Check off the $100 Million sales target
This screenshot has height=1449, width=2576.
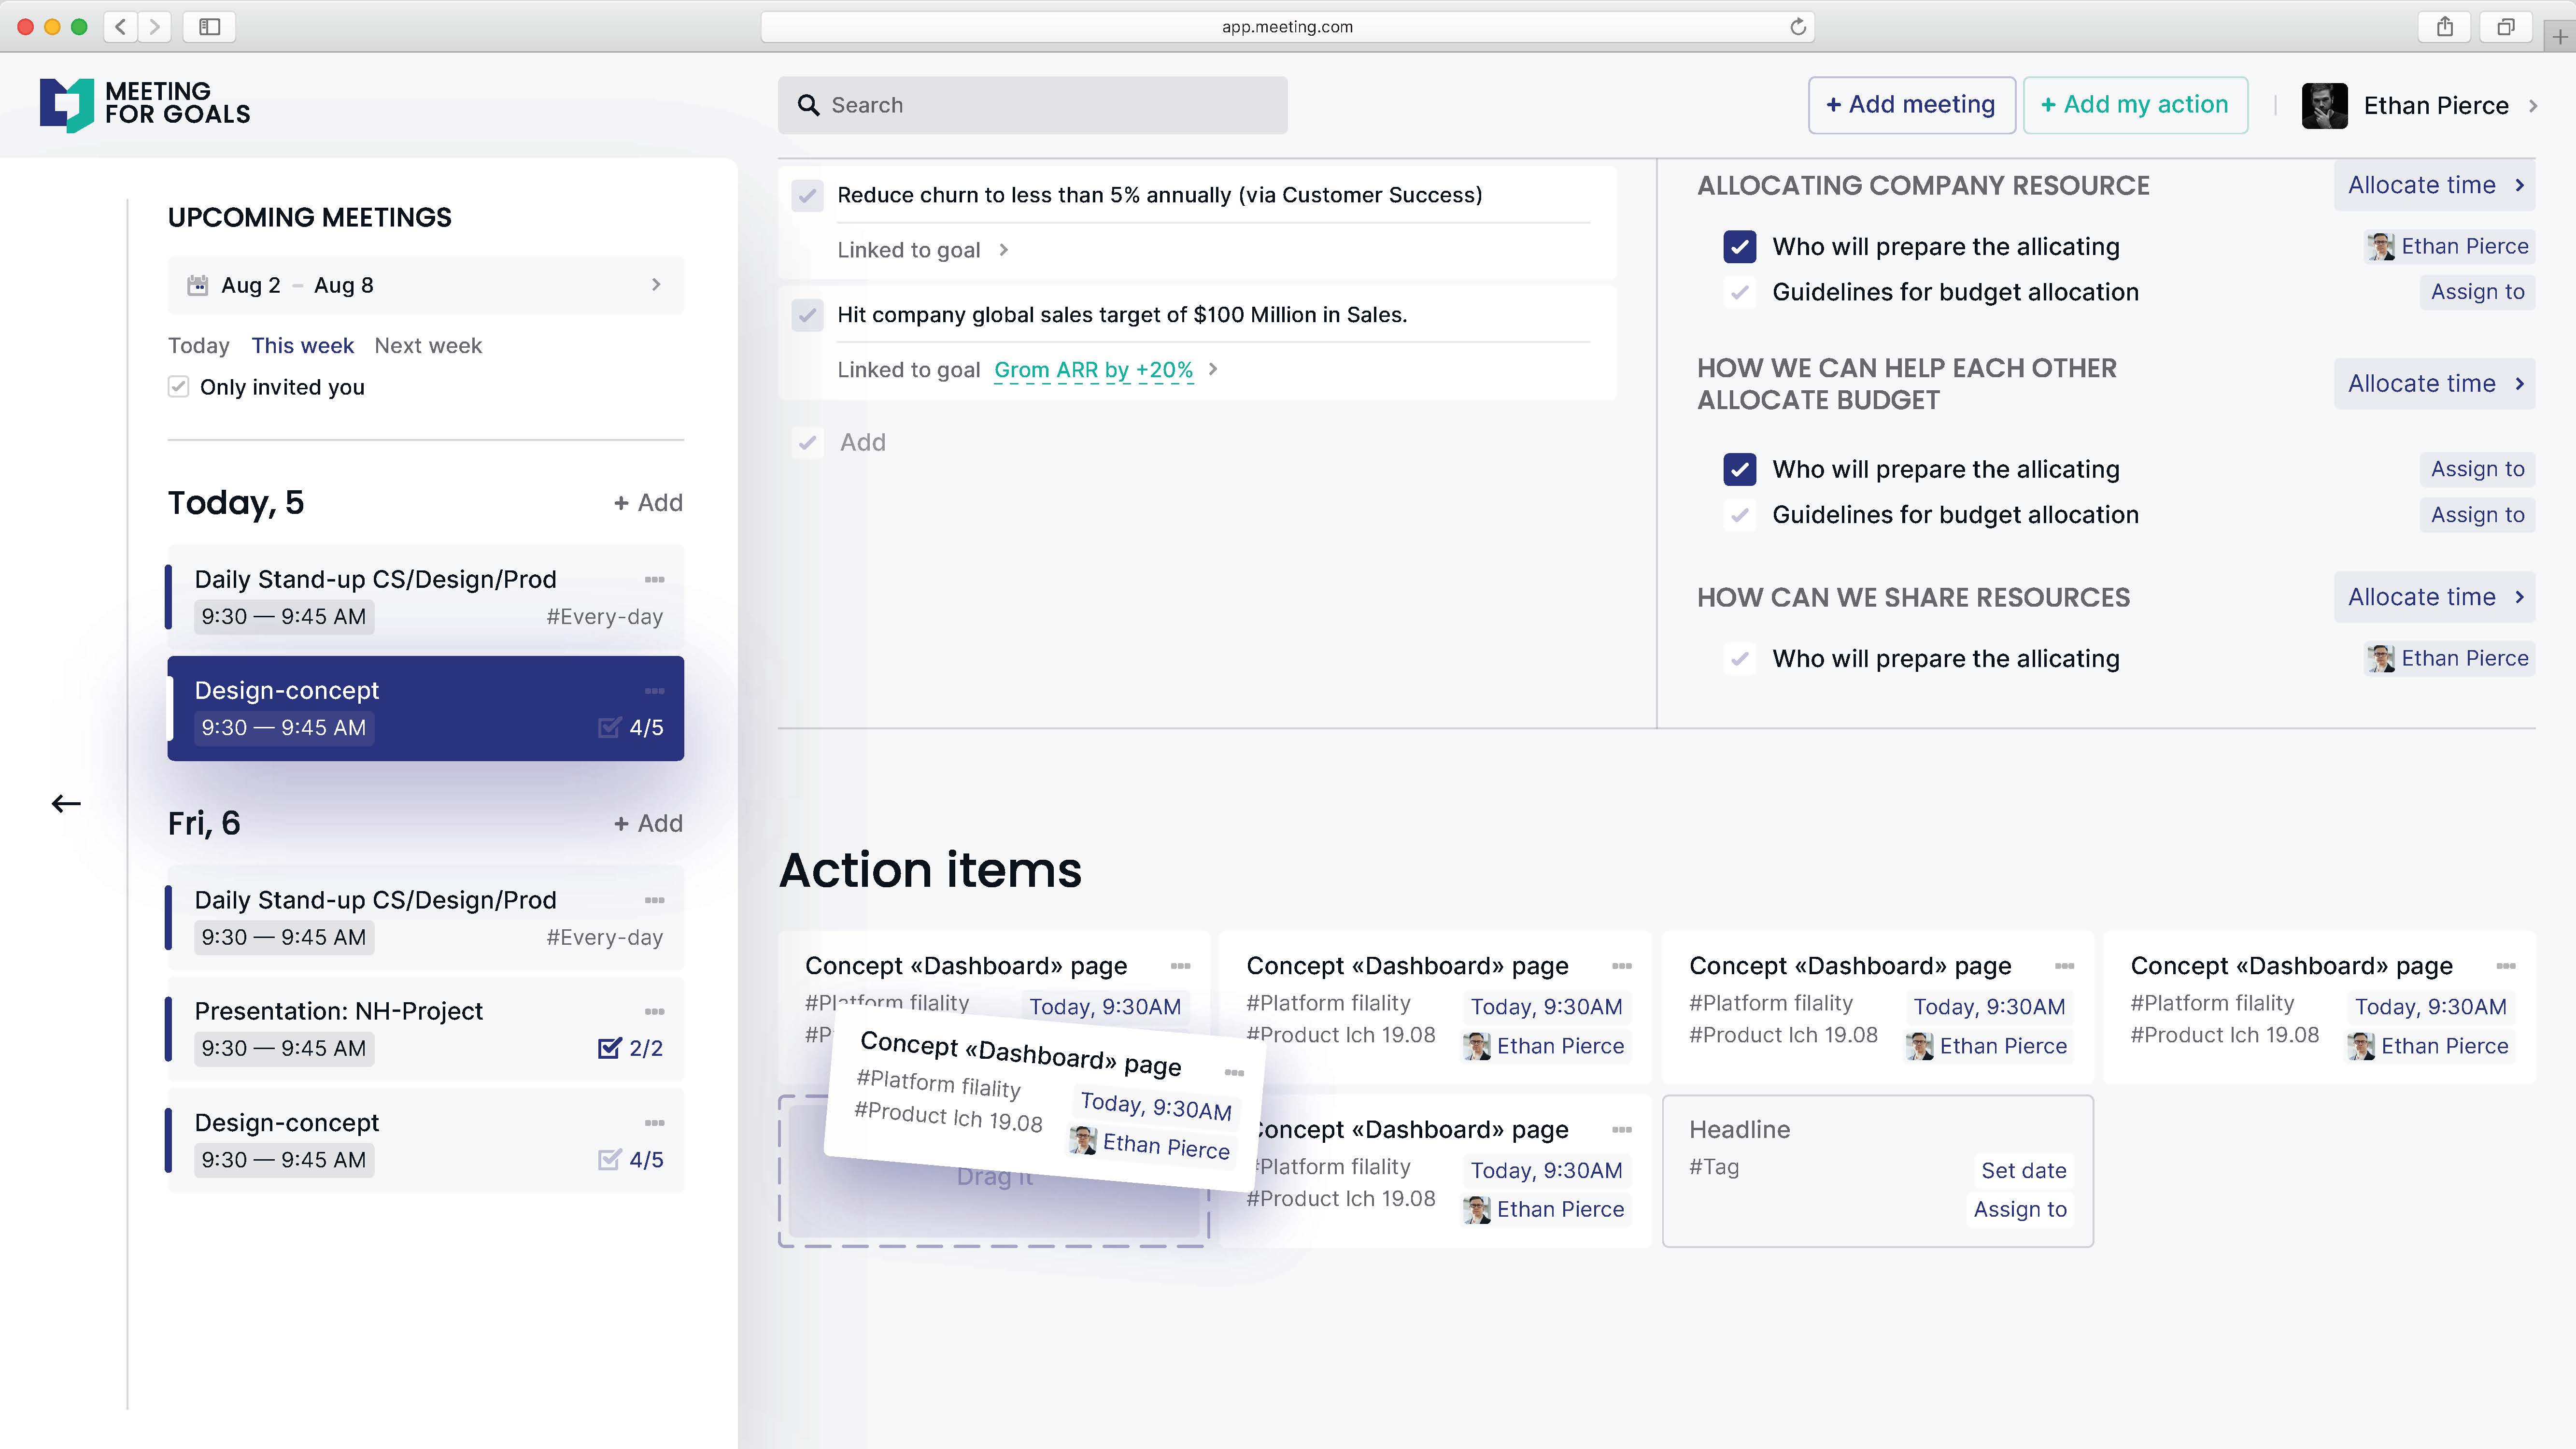pyautogui.click(x=807, y=315)
